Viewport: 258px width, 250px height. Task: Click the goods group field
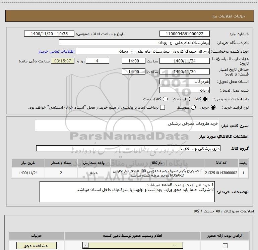[128, 148]
